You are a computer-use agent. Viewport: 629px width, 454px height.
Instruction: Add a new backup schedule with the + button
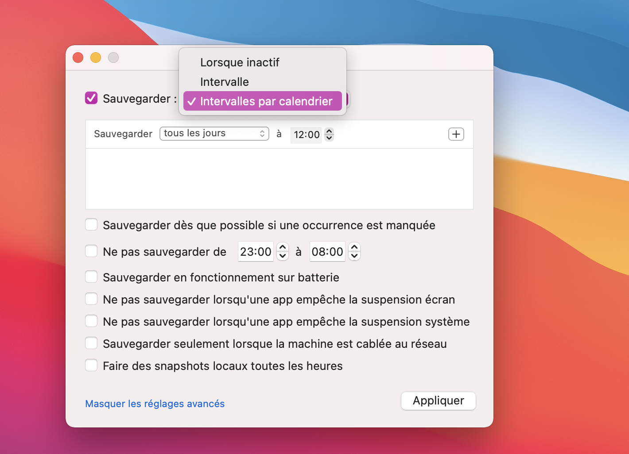point(456,134)
